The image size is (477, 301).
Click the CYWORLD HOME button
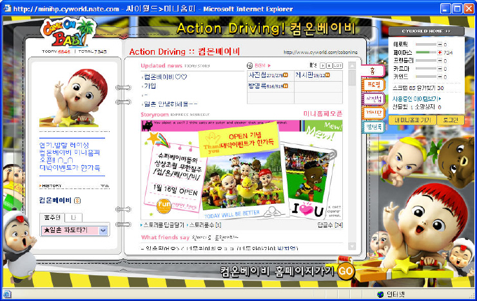[426, 32]
